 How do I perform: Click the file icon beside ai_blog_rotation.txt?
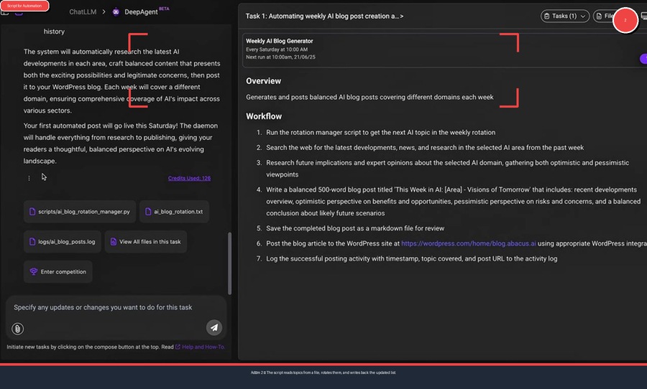(148, 212)
